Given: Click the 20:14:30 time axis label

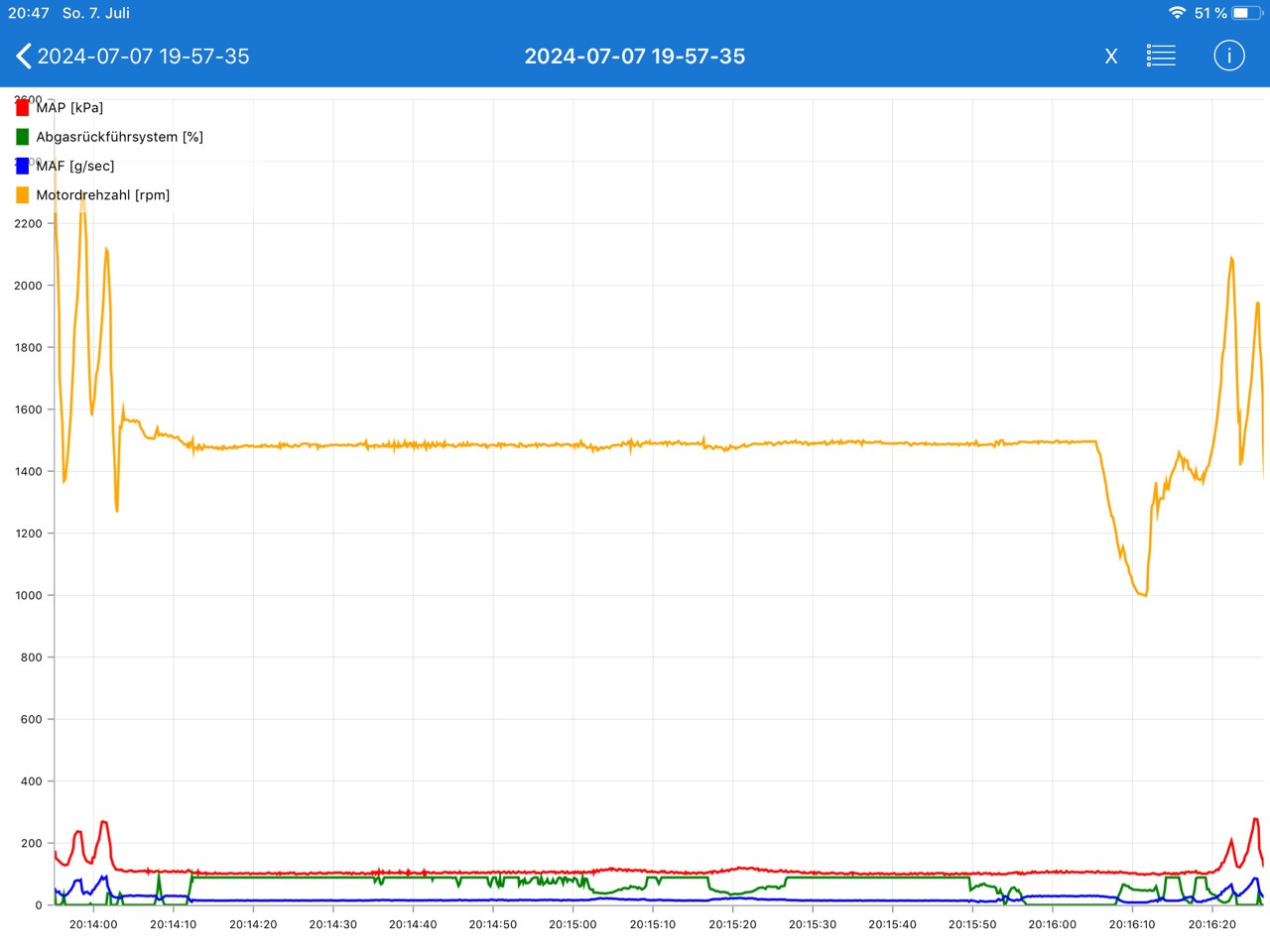Looking at the screenshot, I should pyautogui.click(x=332, y=924).
